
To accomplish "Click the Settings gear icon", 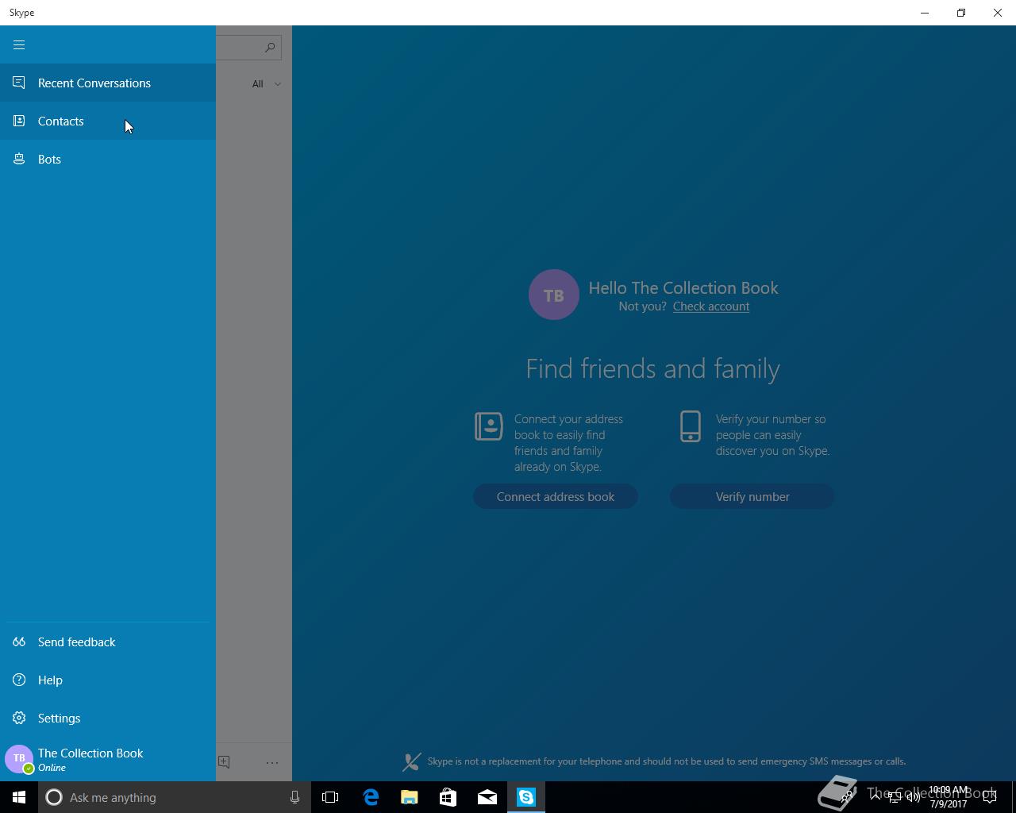I will pos(19,718).
